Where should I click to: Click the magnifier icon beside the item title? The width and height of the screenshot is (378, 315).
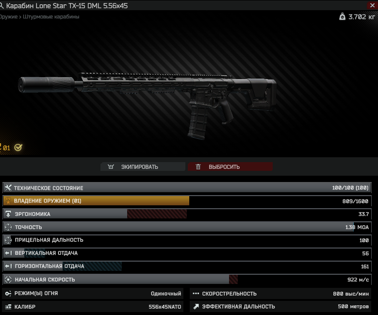[1, 5]
